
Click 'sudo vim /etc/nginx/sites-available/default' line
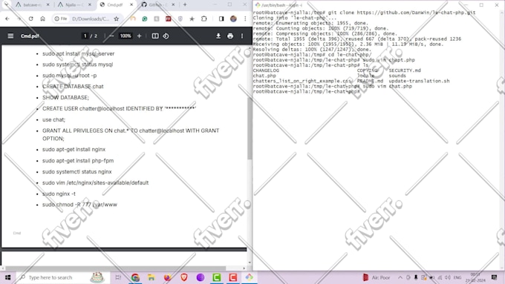(x=95, y=182)
